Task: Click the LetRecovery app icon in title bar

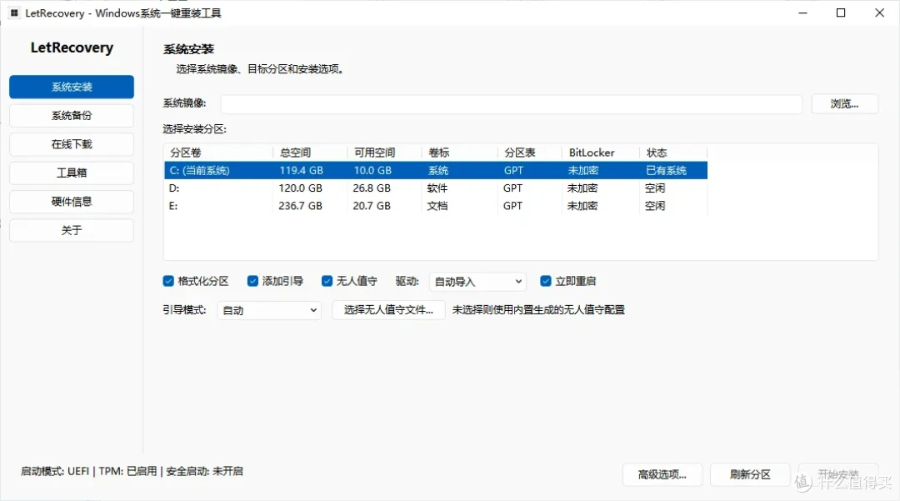Action: coord(14,13)
